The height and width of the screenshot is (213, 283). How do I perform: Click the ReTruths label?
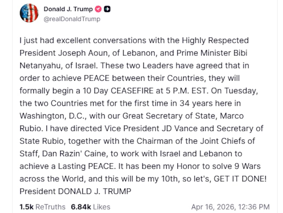[50, 206]
